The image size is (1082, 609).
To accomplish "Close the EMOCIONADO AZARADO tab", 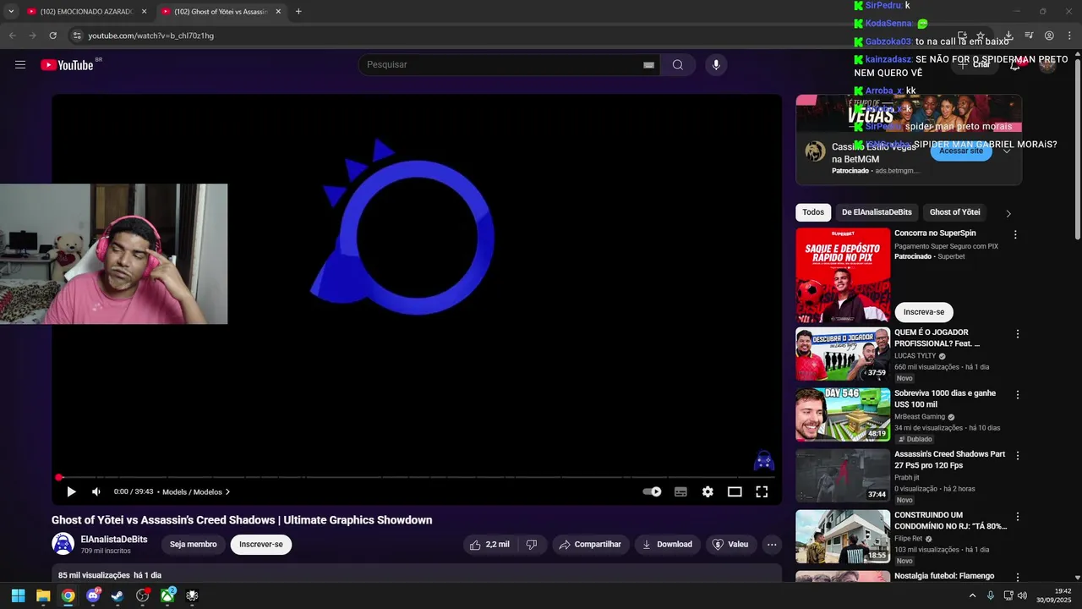I will click(x=144, y=12).
